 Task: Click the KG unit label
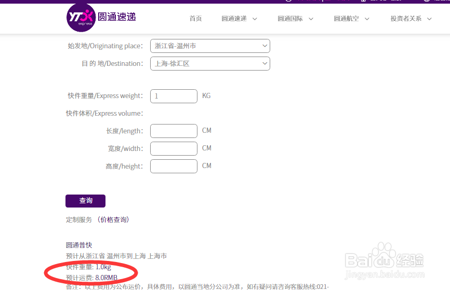pyautogui.click(x=206, y=95)
